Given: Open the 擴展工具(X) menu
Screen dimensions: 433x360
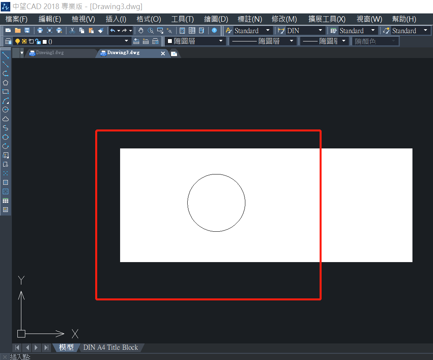Looking at the screenshot, I should coord(327,19).
